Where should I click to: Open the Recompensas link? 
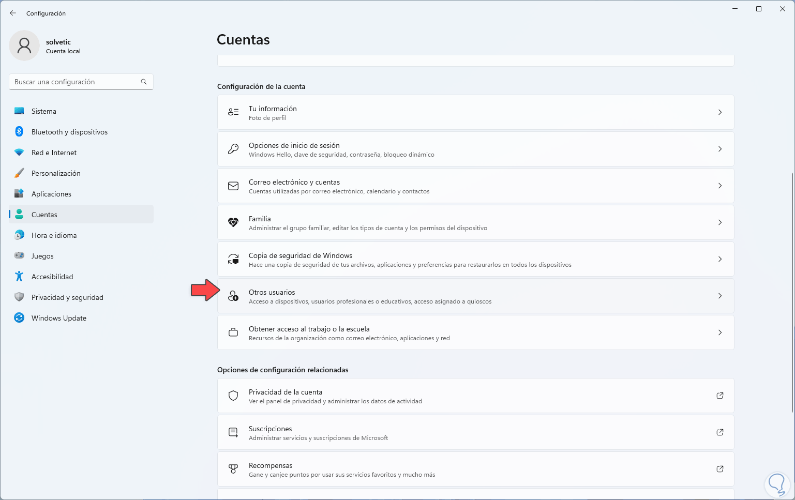(271, 465)
